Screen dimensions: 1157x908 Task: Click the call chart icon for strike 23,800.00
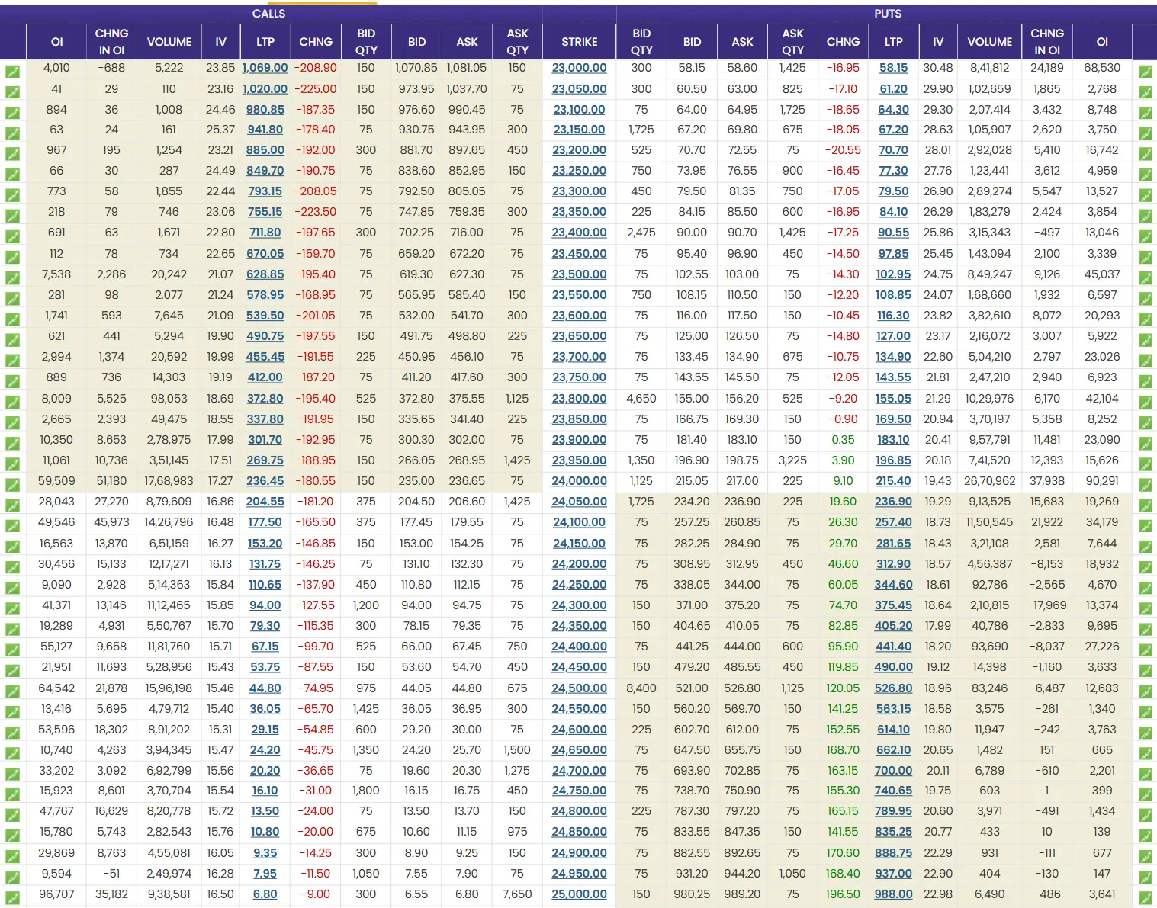pos(12,403)
